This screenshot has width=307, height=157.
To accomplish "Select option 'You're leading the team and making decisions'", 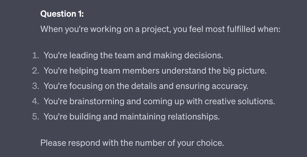I will coord(133,56).
